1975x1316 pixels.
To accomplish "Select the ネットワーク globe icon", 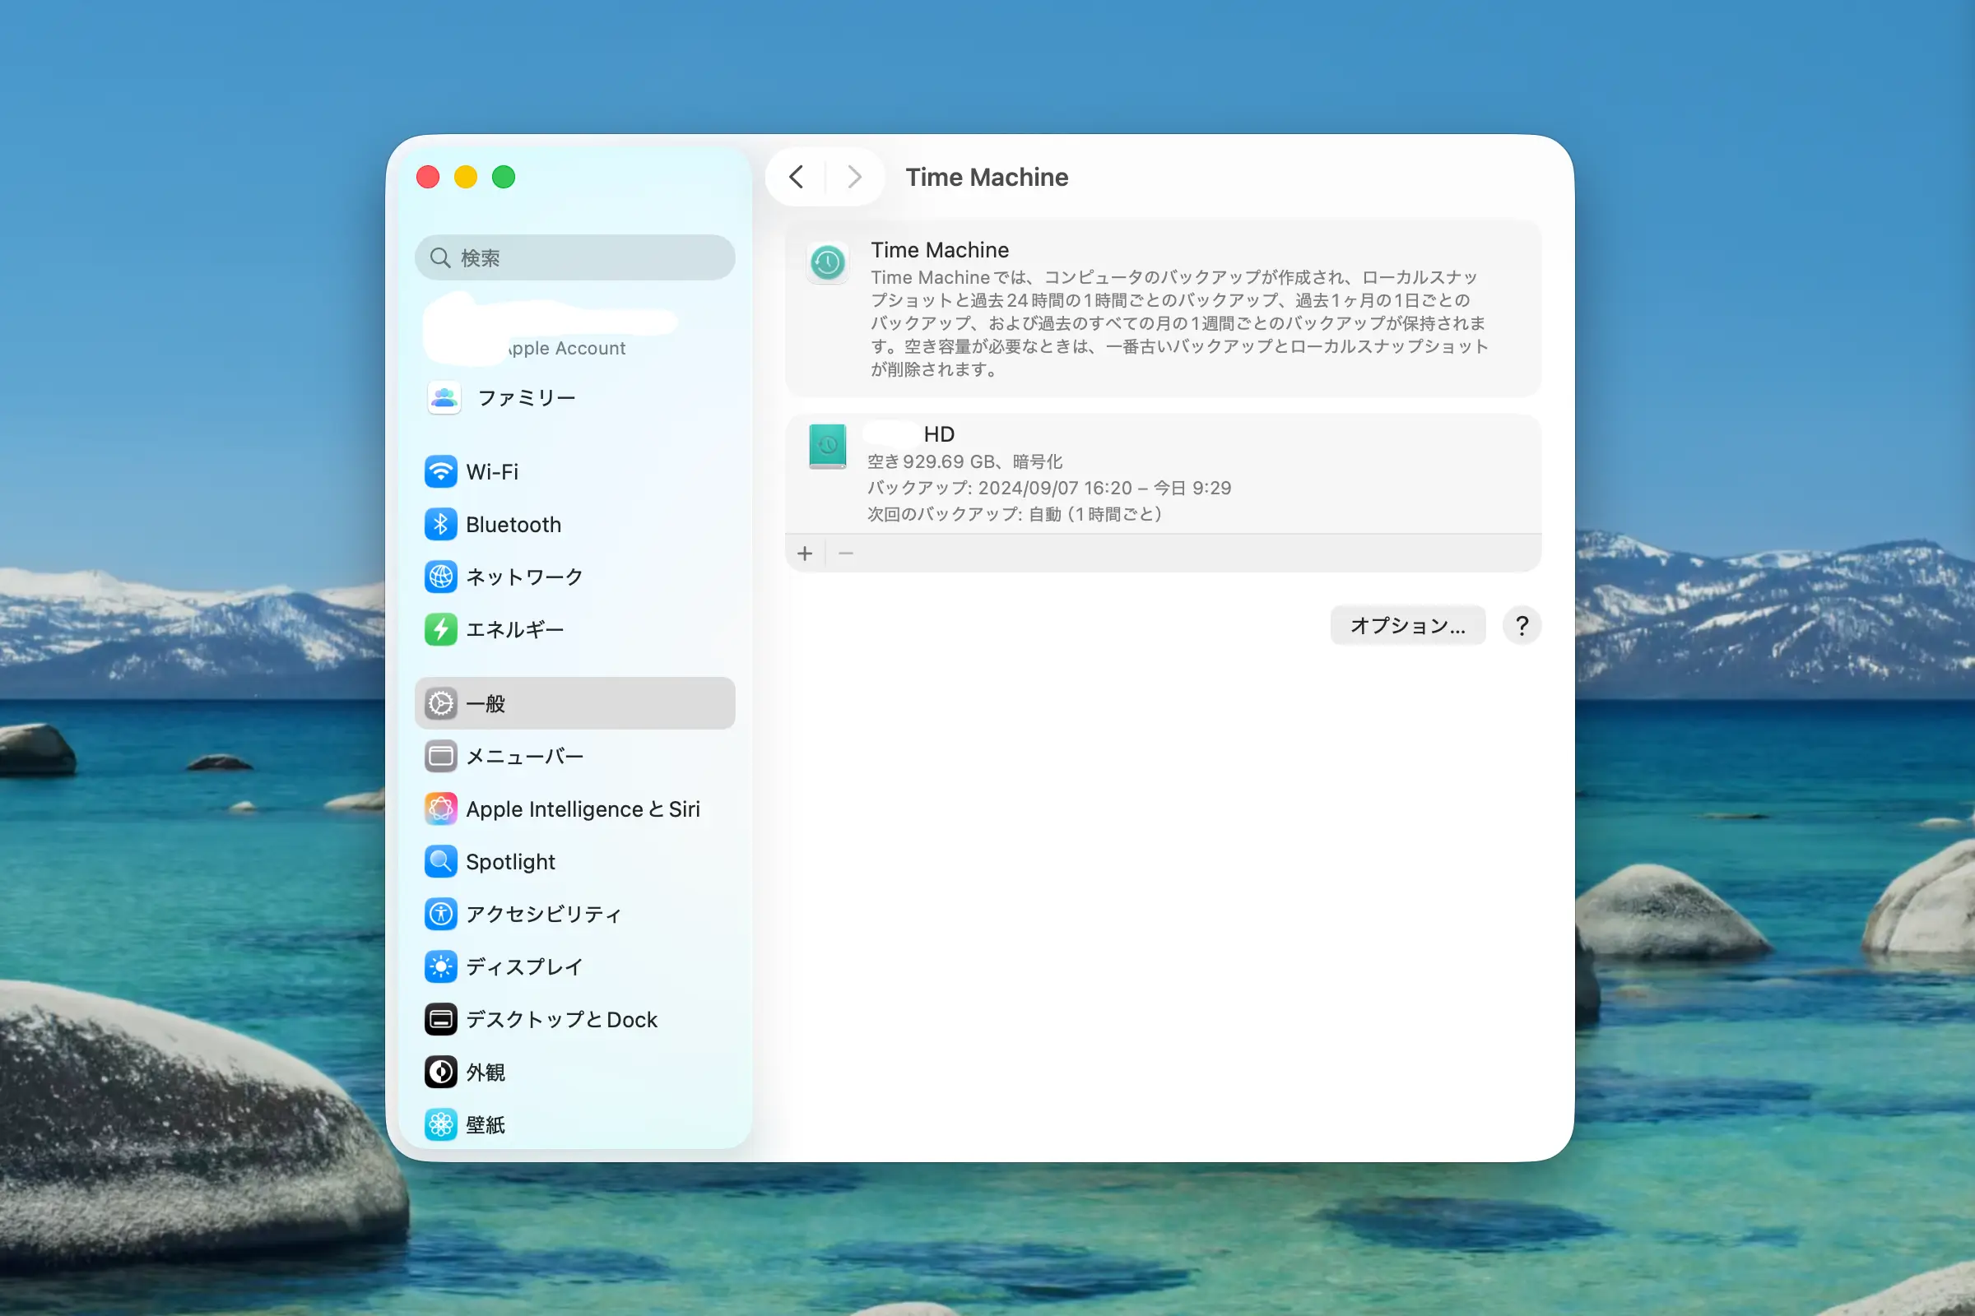I will [x=440, y=577].
